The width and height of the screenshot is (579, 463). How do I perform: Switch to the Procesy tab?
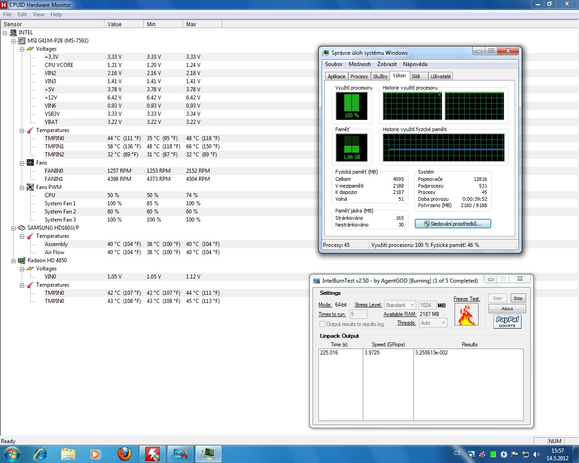[359, 76]
